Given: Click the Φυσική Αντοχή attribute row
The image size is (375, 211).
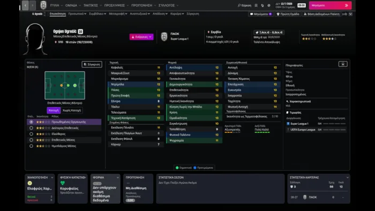Looking at the screenshot, I should pos(252,107).
